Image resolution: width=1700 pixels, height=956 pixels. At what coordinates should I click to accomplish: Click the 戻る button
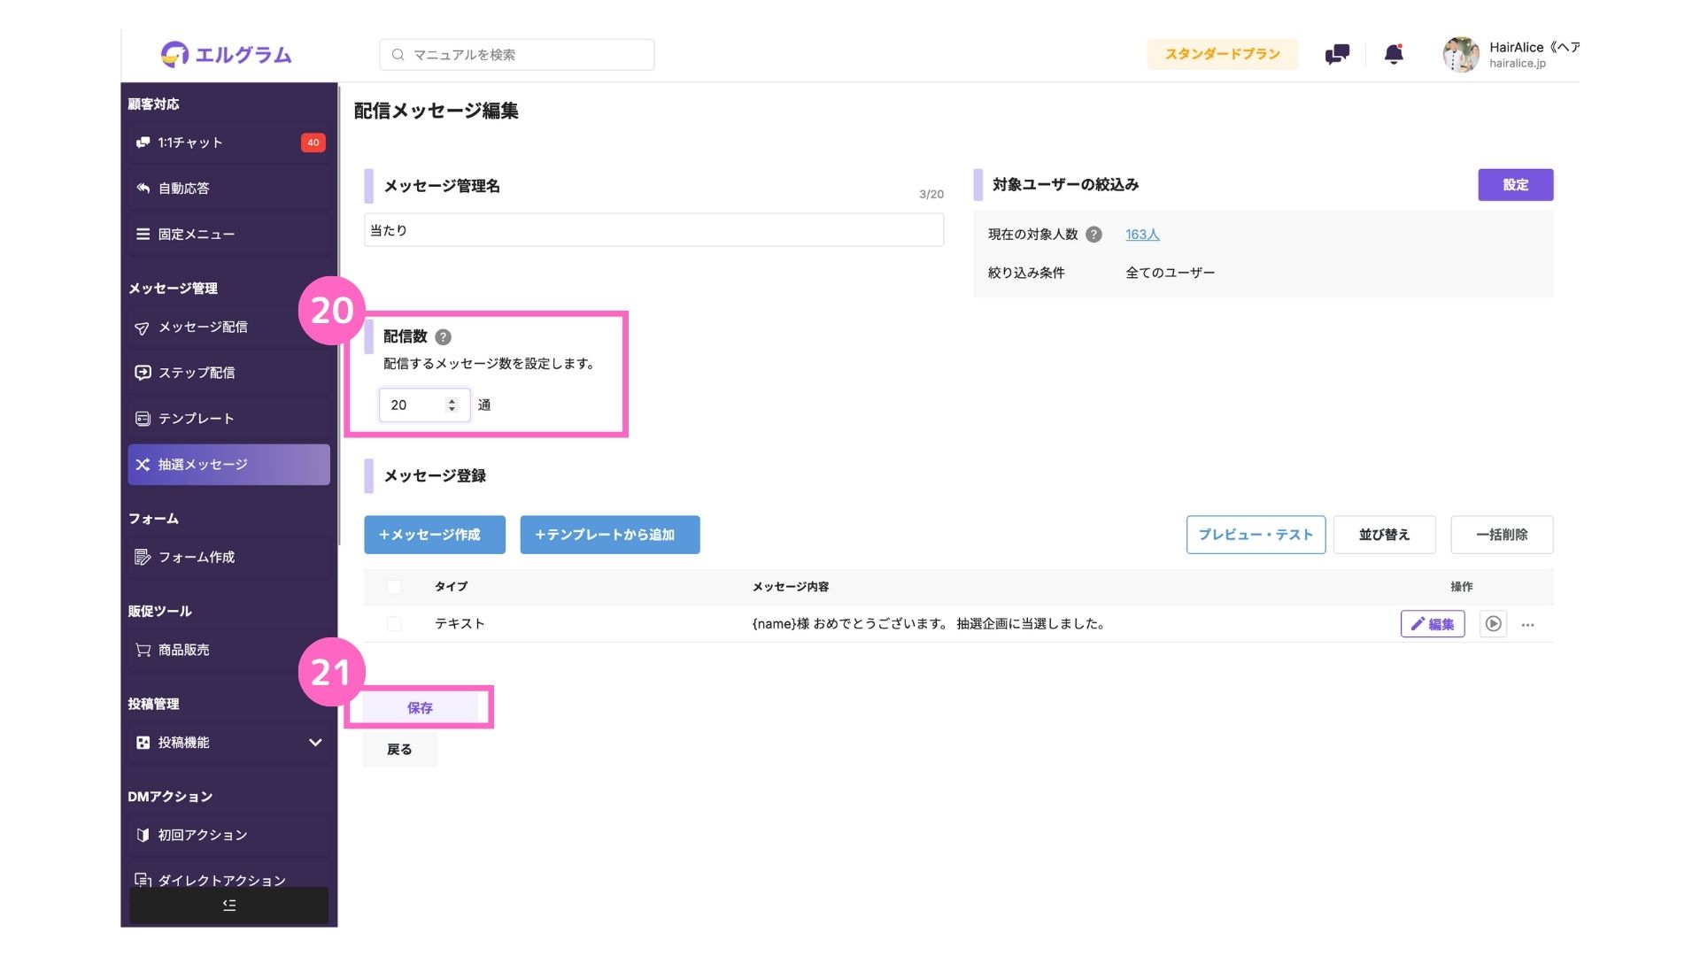pos(399,750)
